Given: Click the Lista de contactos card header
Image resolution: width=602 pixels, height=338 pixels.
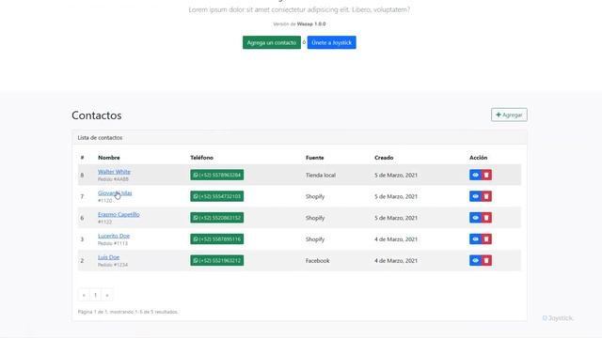Looking at the screenshot, I should pyautogui.click(x=299, y=138).
